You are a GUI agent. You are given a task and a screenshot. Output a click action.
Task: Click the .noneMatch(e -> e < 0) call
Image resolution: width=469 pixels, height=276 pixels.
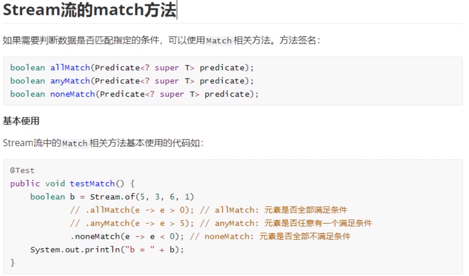127,236
